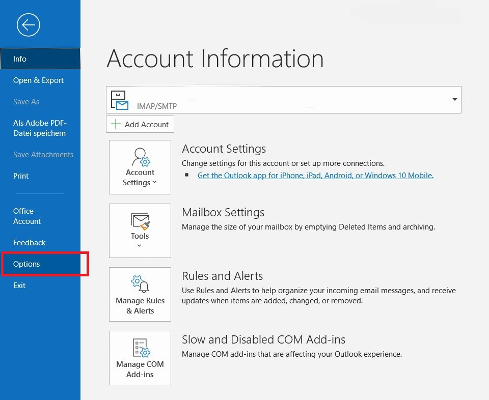Click Slow and Disabled COM Add-ins heading
Viewport: 489px width, 400px height.
(263, 339)
